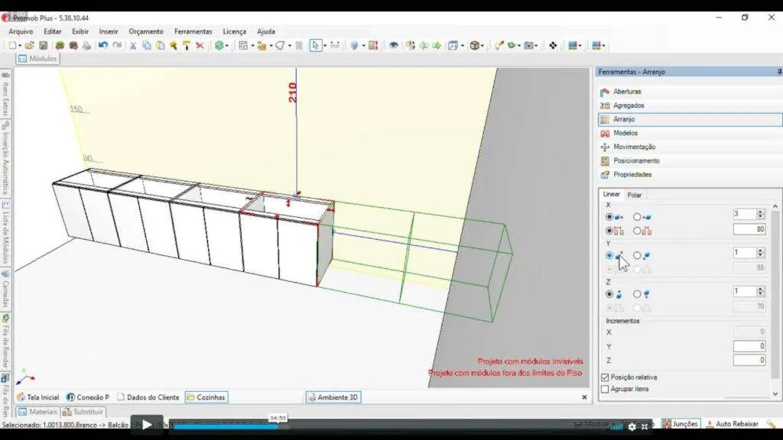Select first Z direction radio option
This screenshot has height=440, width=783.
pos(609,294)
